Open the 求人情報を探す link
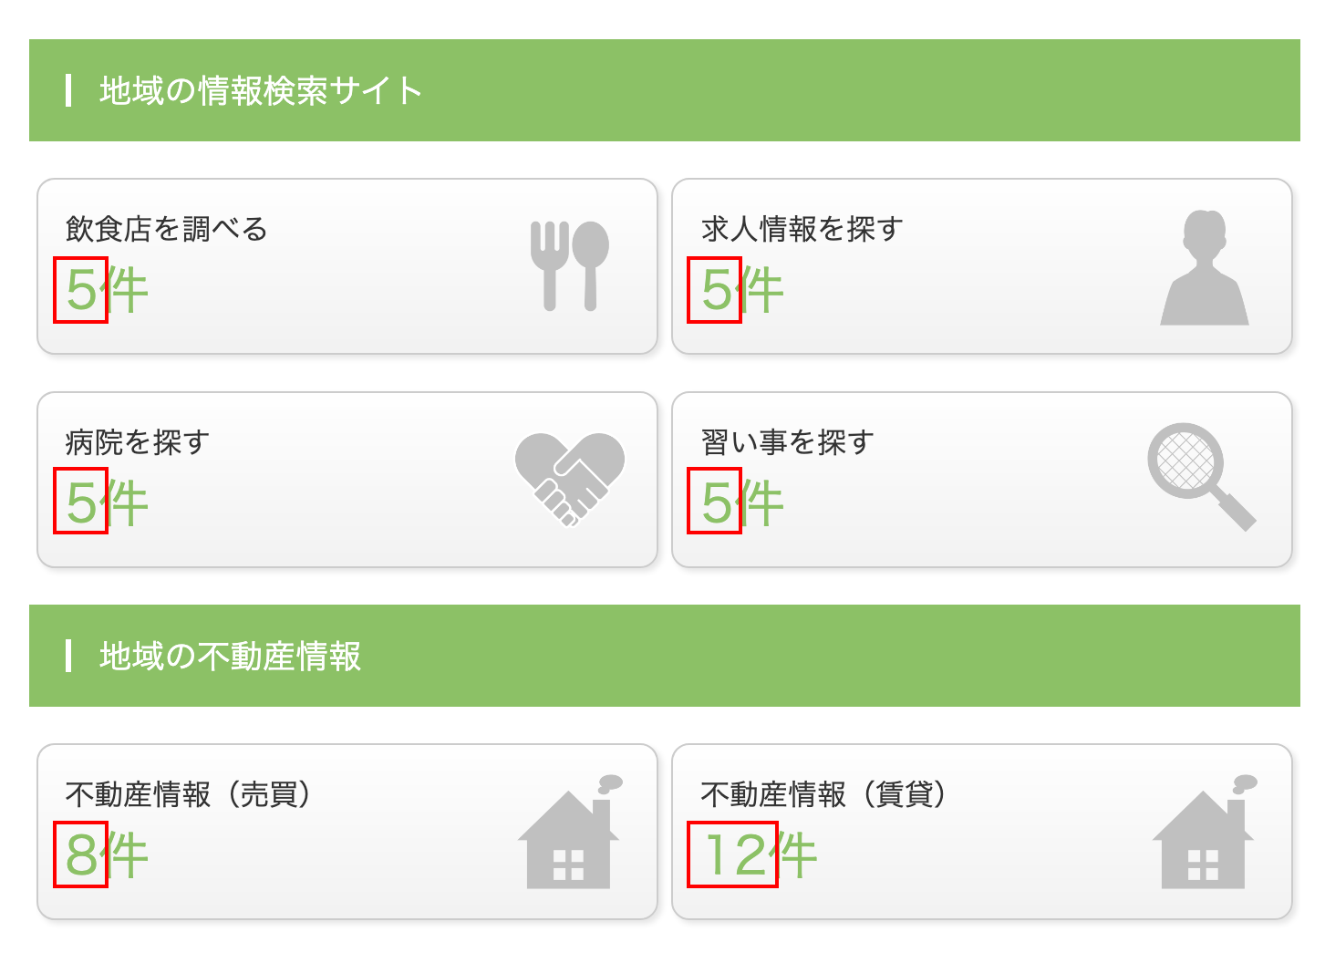 point(802,229)
